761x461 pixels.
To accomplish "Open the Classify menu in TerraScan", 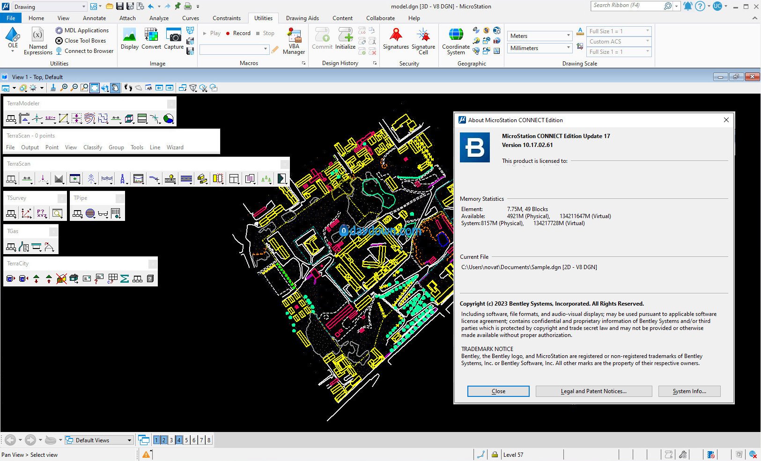I will 93,147.
